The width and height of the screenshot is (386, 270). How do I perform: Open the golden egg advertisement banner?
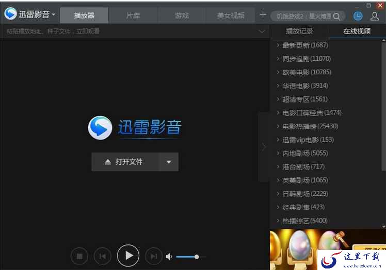click(327, 249)
